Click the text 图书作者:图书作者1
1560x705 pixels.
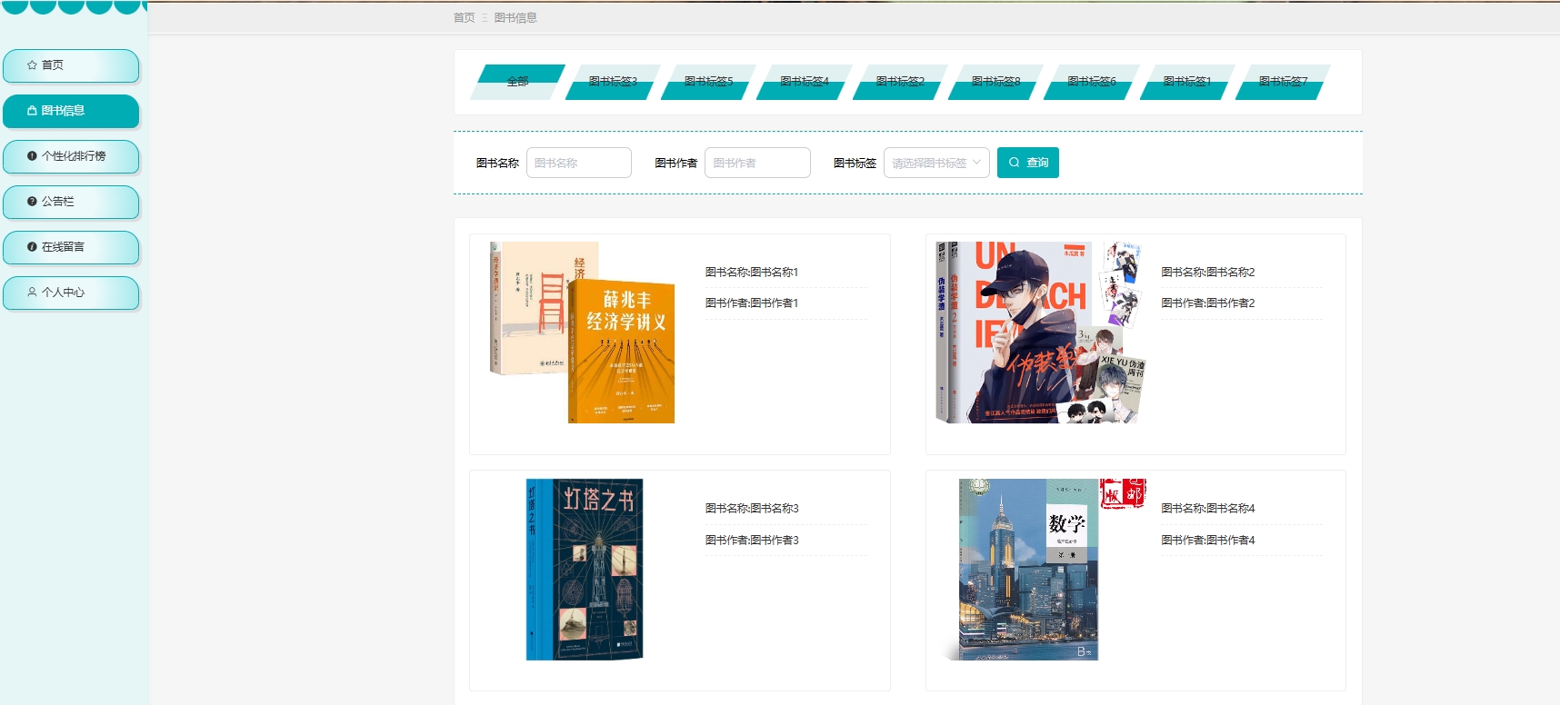point(752,303)
